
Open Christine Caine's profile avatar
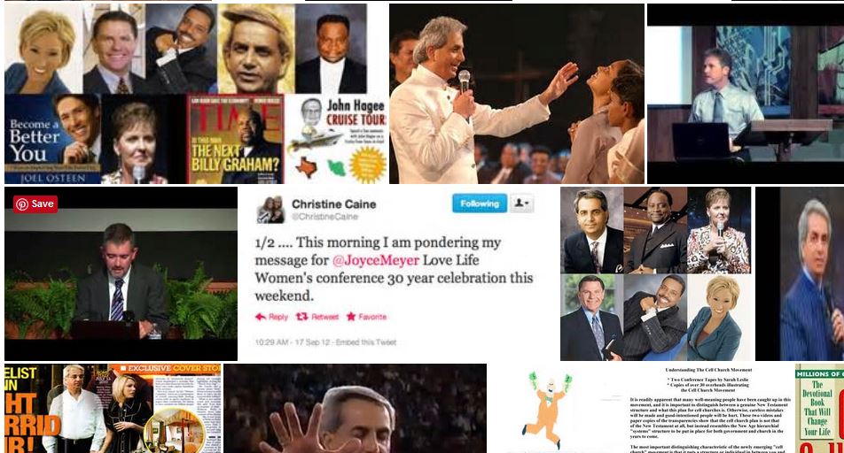pos(270,210)
